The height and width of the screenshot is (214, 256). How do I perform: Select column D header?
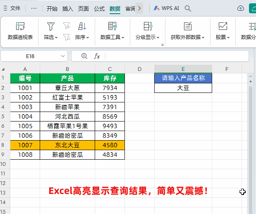[x=140, y=69]
